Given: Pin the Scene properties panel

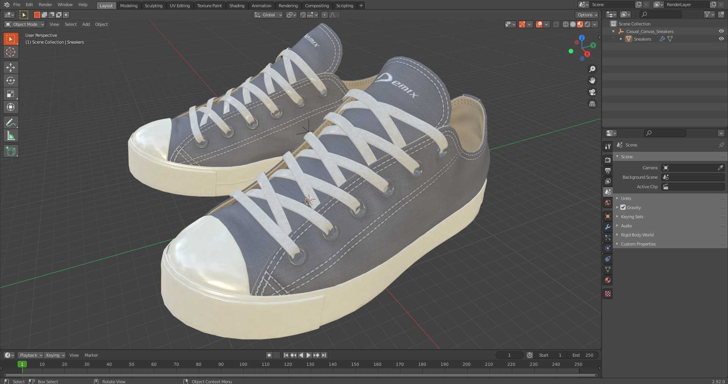Looking at the screenshot, I should [x=721, y=145].
